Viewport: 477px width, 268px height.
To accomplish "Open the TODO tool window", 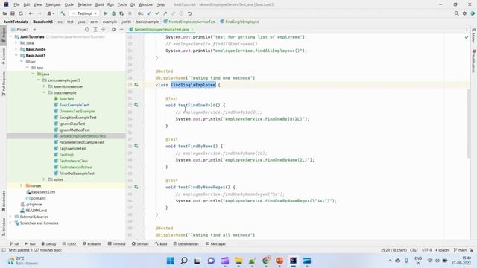I will 69,243.
